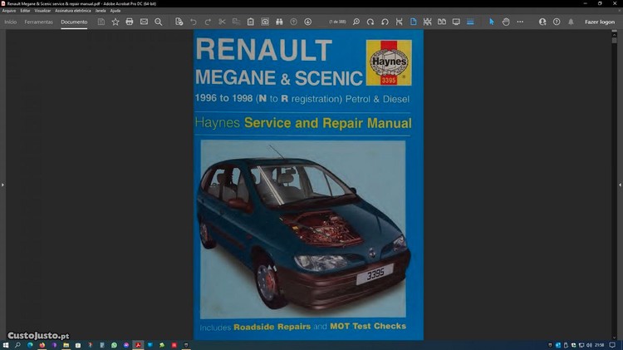Click the Save file icon
Image resolution: width=623 pixels, height=350 pixels.
tap(101, 22)
